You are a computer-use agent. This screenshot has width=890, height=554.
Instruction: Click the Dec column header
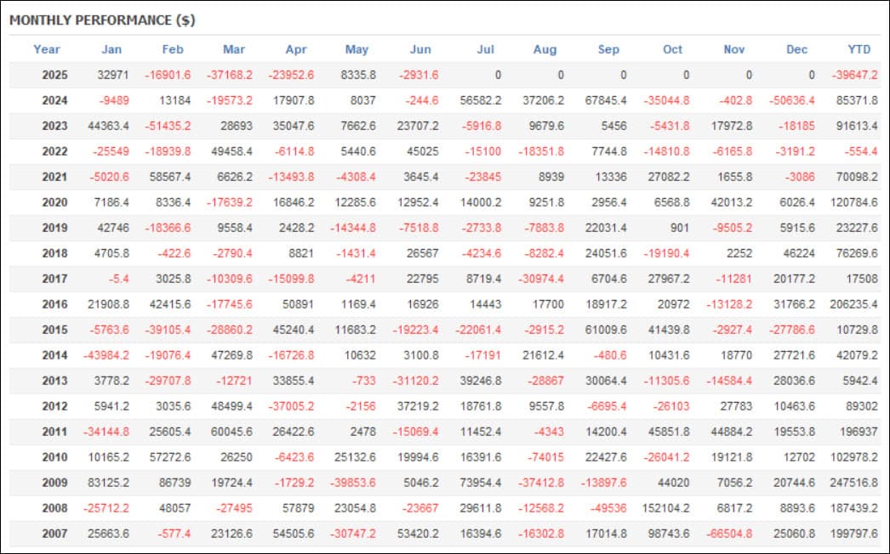point(797,49)
